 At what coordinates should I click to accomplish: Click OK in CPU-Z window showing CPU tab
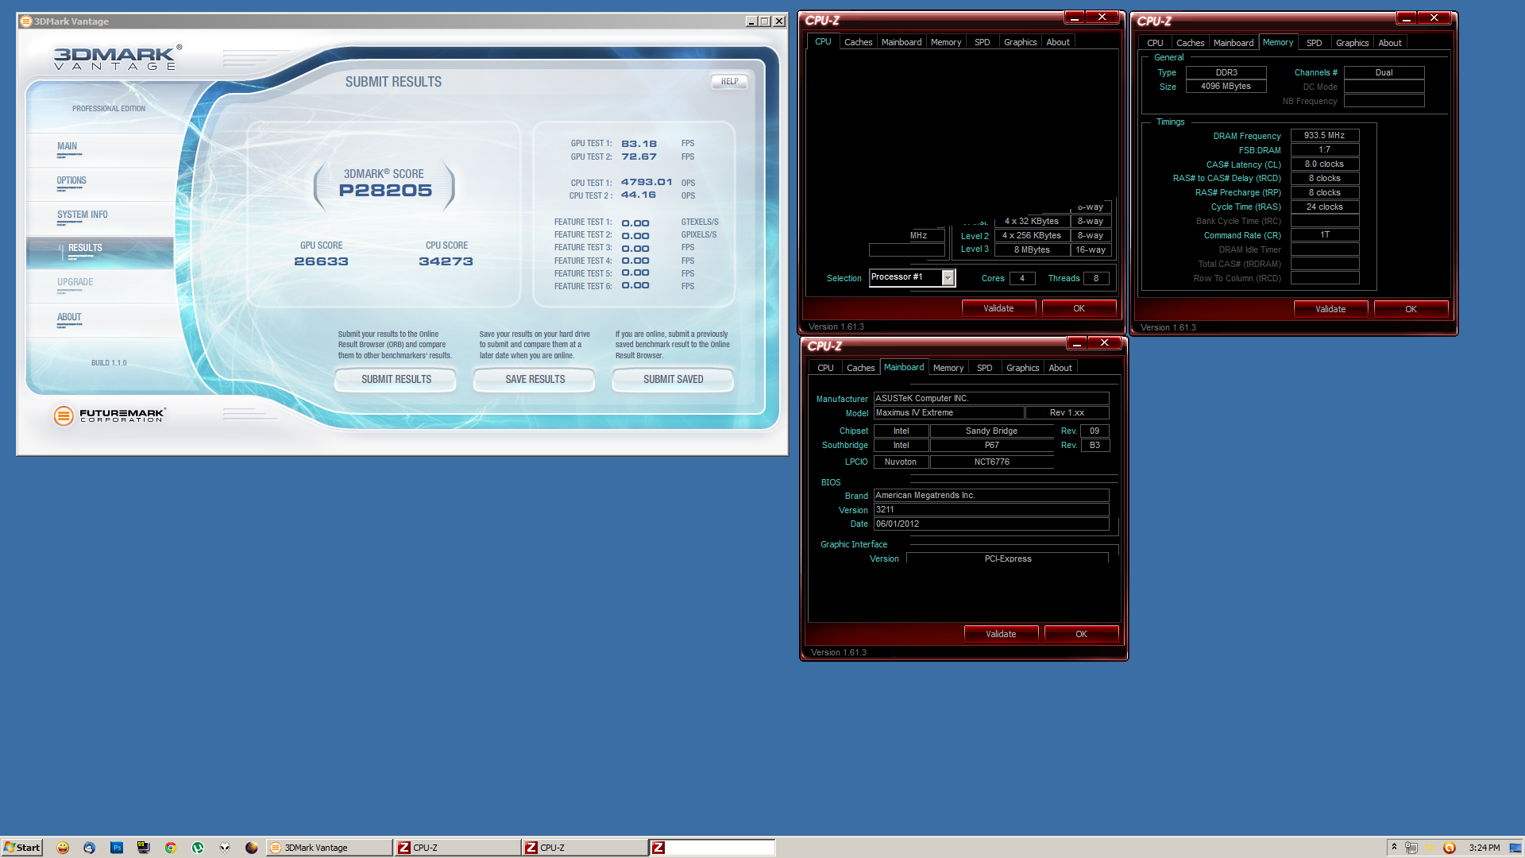click(x=1079, y=308)
